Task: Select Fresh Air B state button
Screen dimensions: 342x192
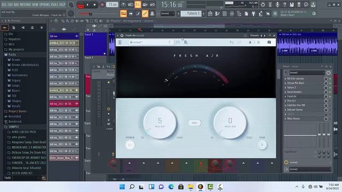Action: (x=259, y=42)
